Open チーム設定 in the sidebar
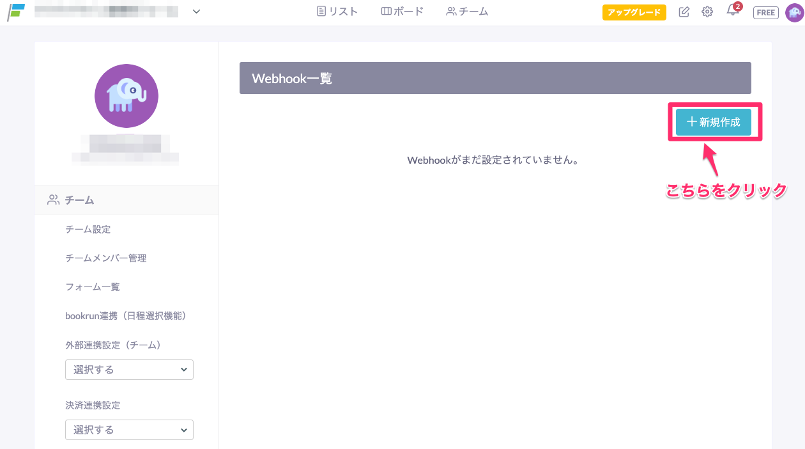 [x=88, y=229]
